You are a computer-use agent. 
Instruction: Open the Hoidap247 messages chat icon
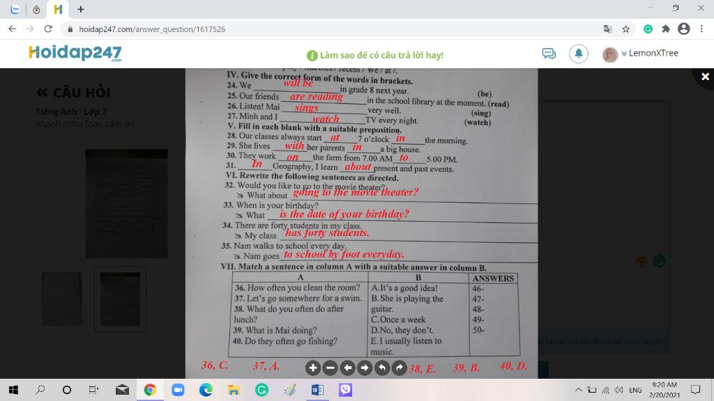(x=549, y=54)
